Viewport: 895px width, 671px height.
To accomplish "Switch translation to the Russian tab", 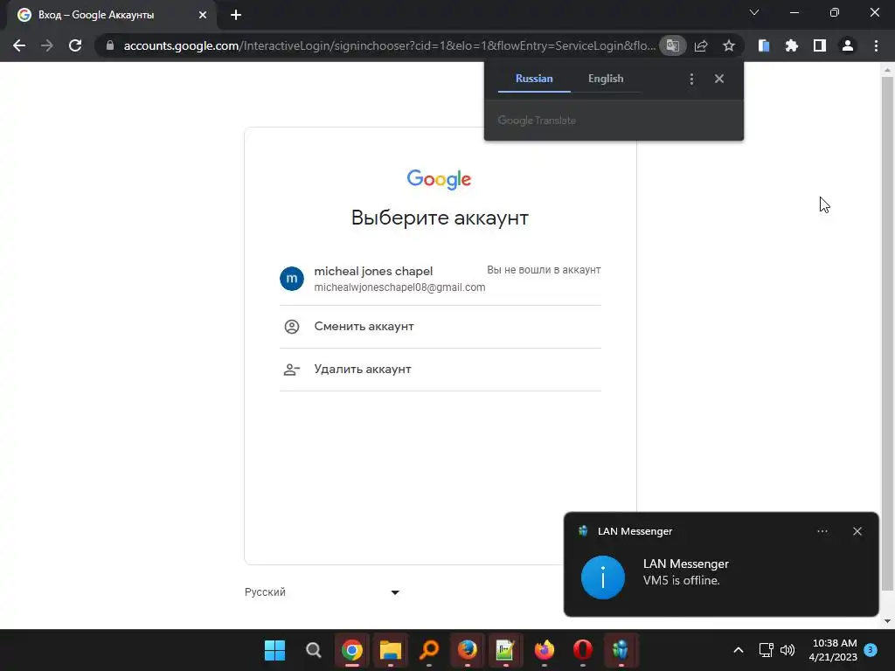I will [534, 79].
